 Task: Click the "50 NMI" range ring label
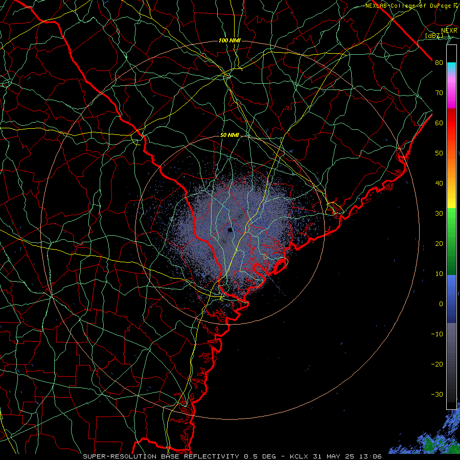[x=229, y=135]
